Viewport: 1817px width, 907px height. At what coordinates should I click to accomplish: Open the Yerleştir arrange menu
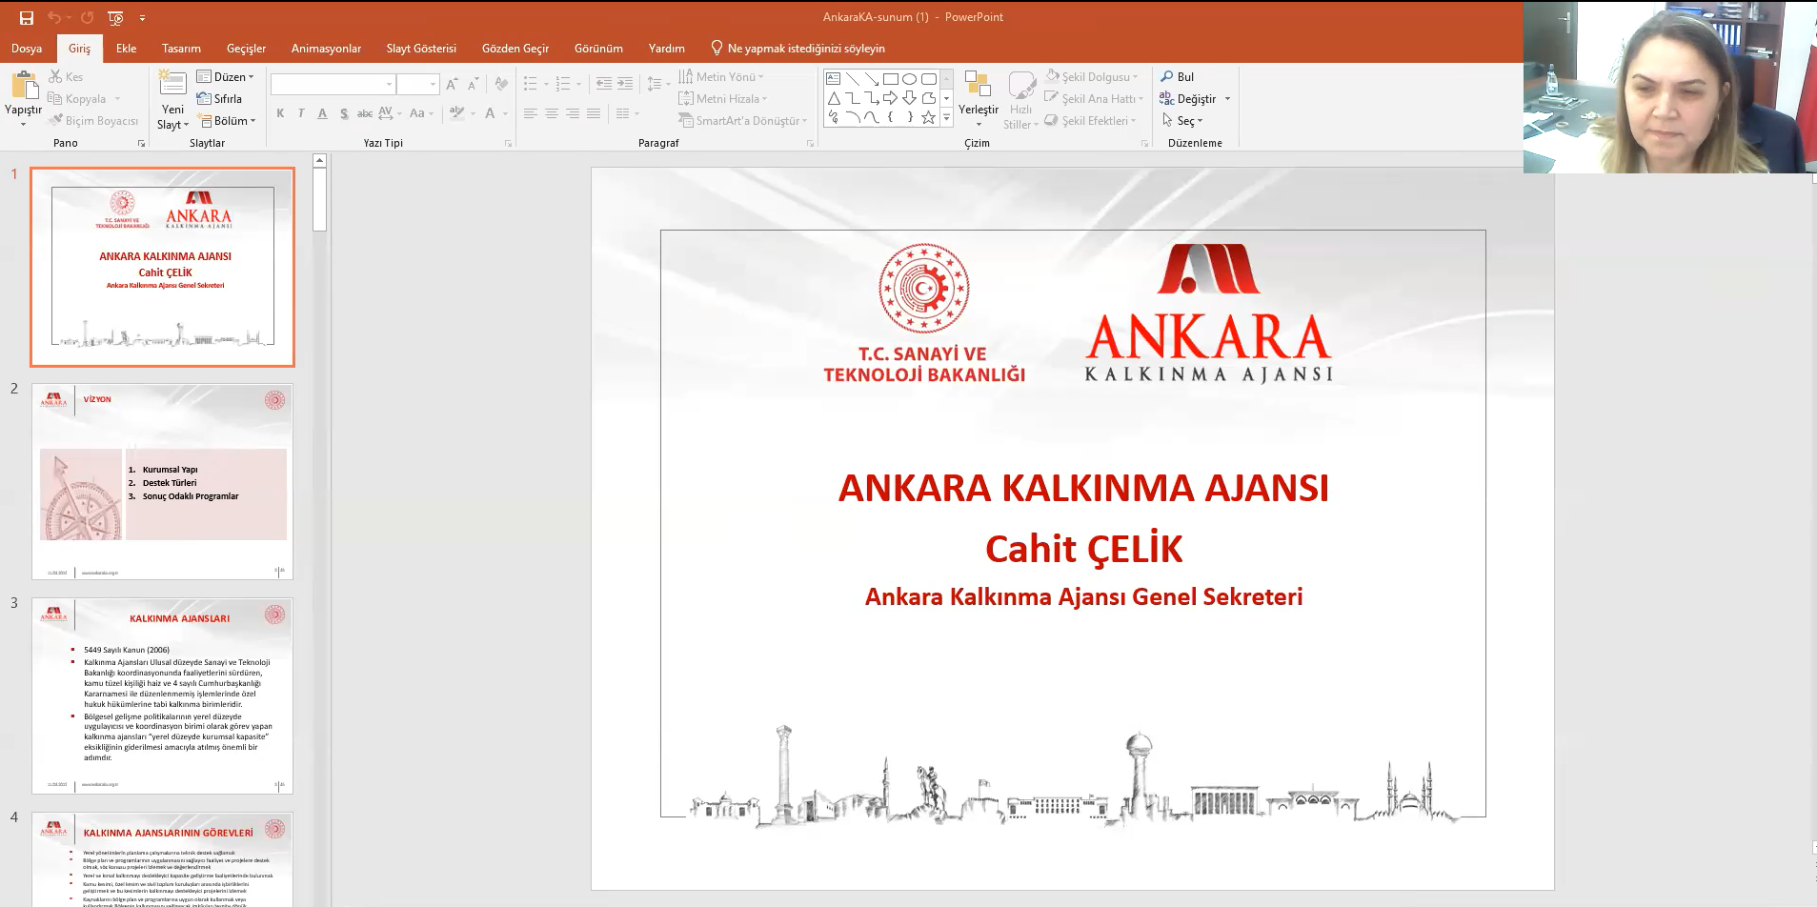click(x=979, y=98)
